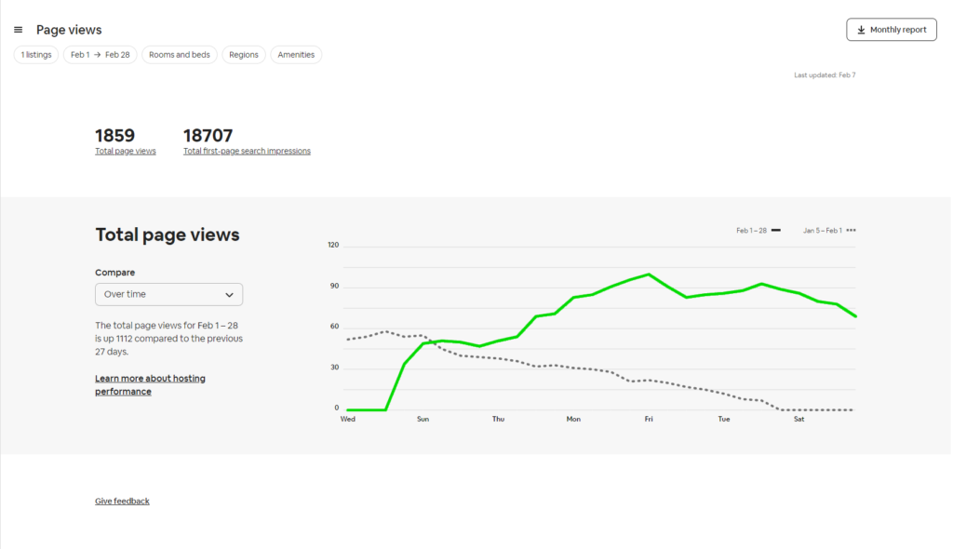Click the green line peak above Fri

pos(649,274)
